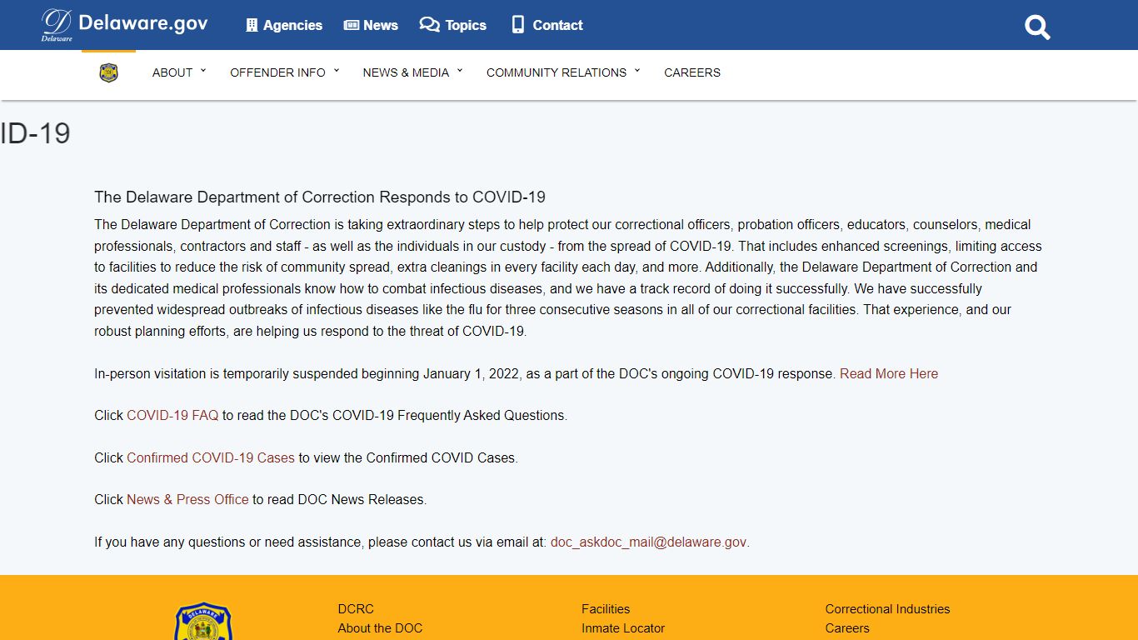Click the Contact phone icon
The image size is (1138, 640).
(x=518, y=25)
